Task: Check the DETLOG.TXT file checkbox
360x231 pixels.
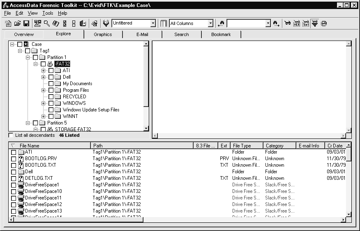Action: [x=14, y=179]
